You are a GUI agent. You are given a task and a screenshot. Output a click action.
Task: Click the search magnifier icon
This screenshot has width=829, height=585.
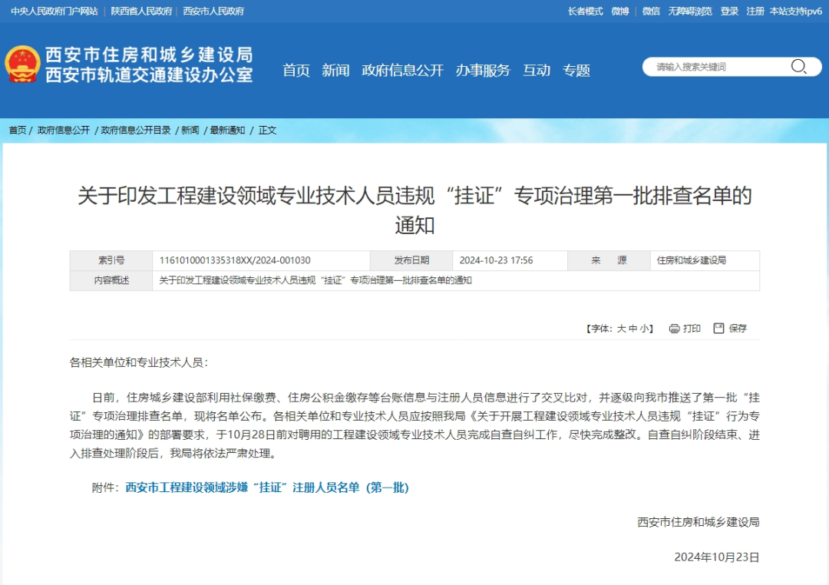pos(798,67)
